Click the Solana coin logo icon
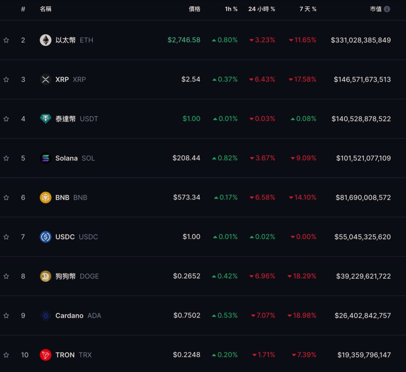 tap(46, 158)
